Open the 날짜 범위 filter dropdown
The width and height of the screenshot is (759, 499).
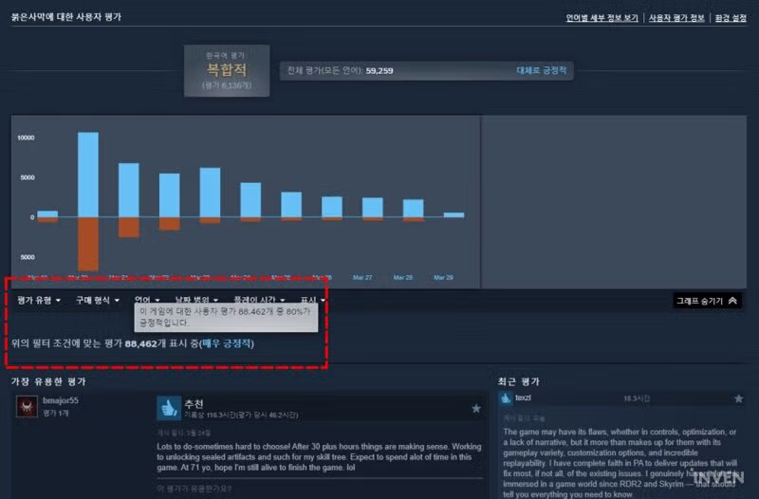(x=195, y=301)
